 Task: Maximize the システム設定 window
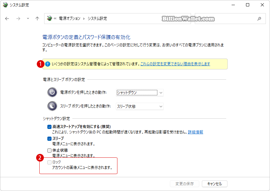point(248,5)
